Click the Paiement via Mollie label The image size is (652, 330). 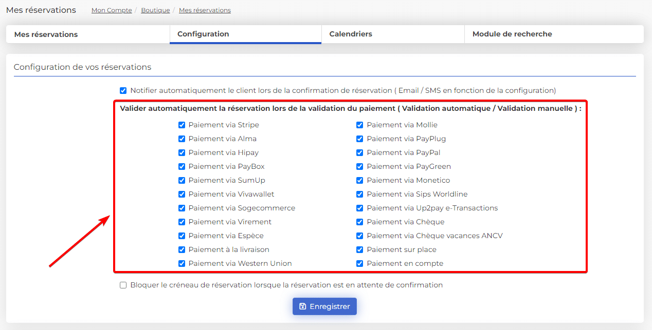click(x=402, y=125)
